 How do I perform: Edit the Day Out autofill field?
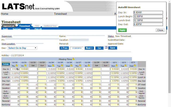pyautogui.click(x=148, y=24)
